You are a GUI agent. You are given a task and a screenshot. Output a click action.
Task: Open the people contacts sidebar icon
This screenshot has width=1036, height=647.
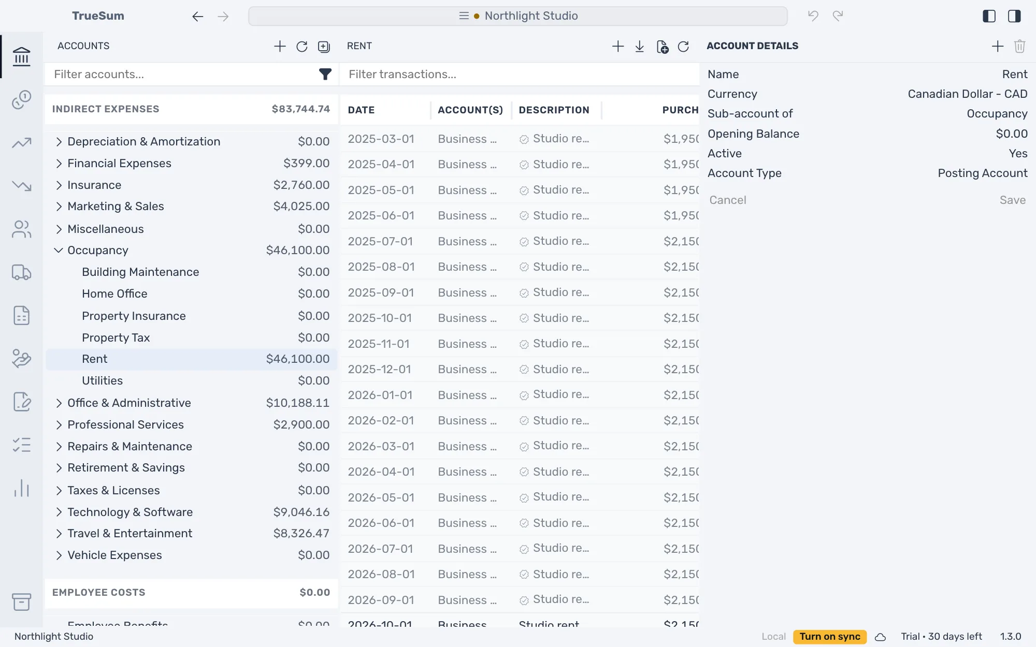coord(21,229)
